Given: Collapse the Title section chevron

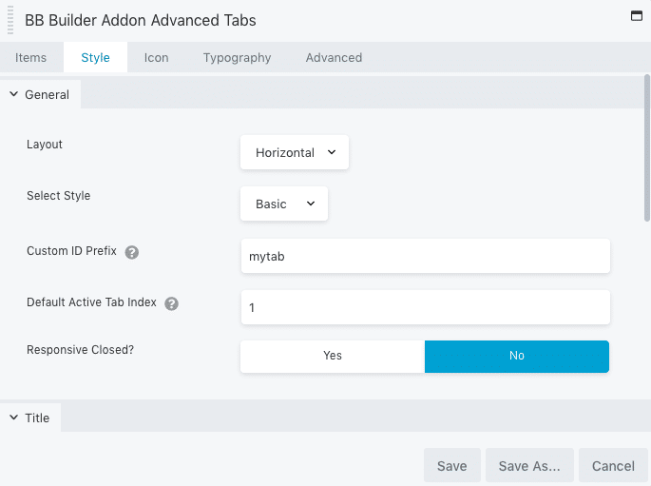Looking at the screenshot, I should [13, 418].
